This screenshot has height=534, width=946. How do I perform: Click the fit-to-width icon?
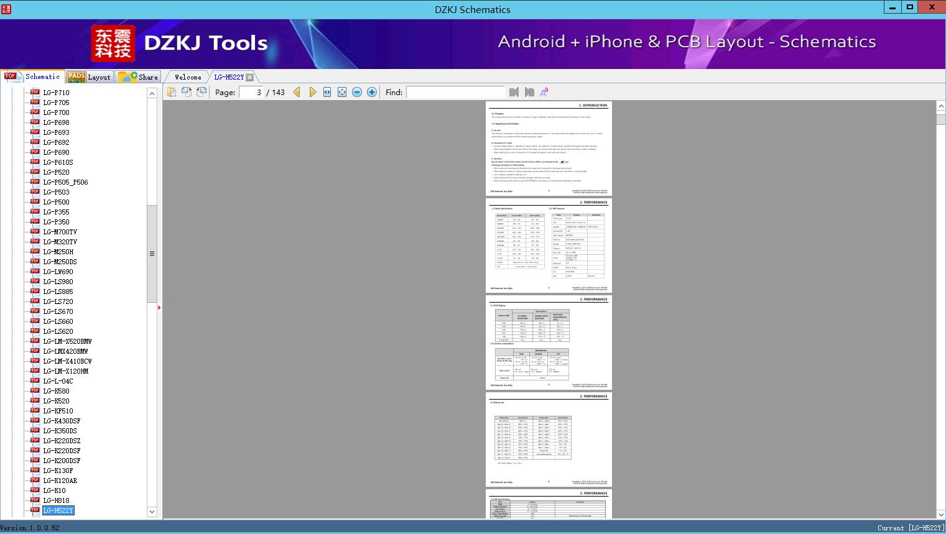[327, 92]
